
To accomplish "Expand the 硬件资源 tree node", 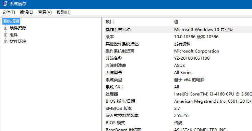I will coord(5,28).
